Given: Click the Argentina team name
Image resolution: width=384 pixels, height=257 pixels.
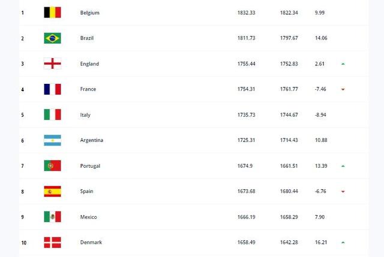Looking at the screenshot, I should (x=92, y=140).
